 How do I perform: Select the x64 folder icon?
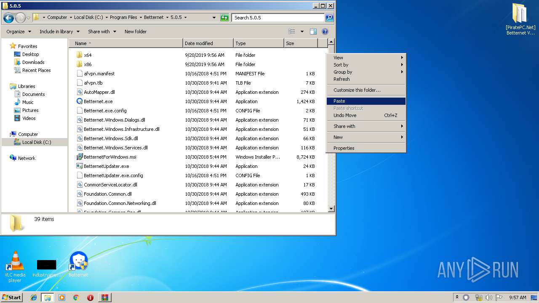click(79, 55)
